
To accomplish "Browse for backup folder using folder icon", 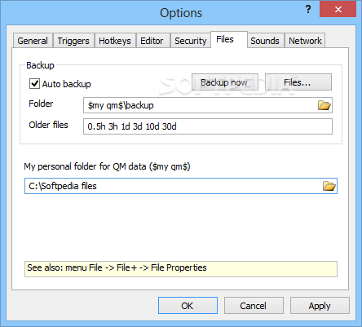I will (x=324, y=105).
